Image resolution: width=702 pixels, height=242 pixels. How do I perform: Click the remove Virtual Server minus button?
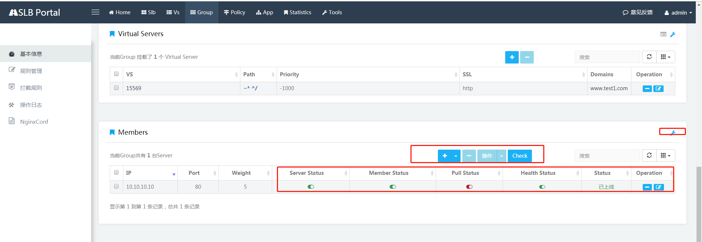click(527, 57)
